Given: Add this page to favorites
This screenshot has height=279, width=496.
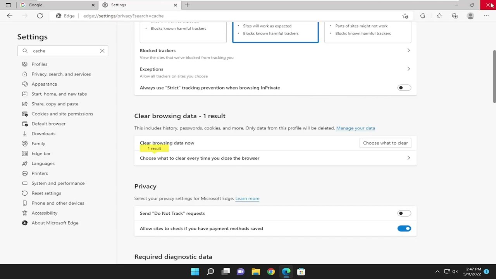Looking at the screenshot, I should point(405,16).
